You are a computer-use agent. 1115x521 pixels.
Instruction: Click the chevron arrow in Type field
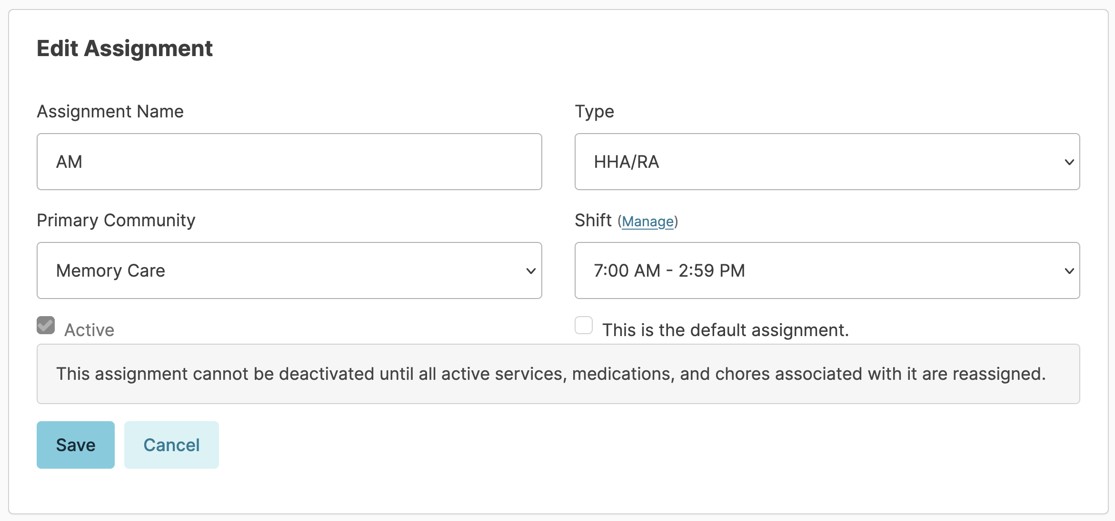tap(1069, 162)
